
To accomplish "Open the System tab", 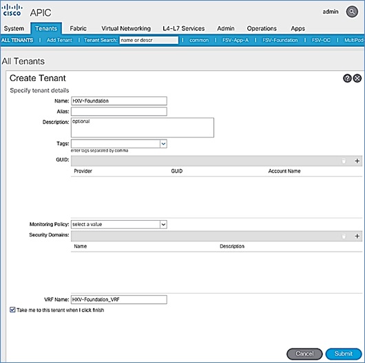I will point(14,28).
